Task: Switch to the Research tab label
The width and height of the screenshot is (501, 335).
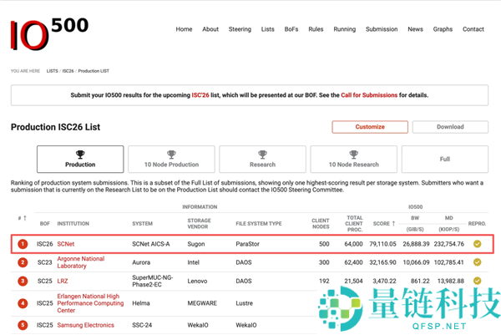Action: (263, 165)
